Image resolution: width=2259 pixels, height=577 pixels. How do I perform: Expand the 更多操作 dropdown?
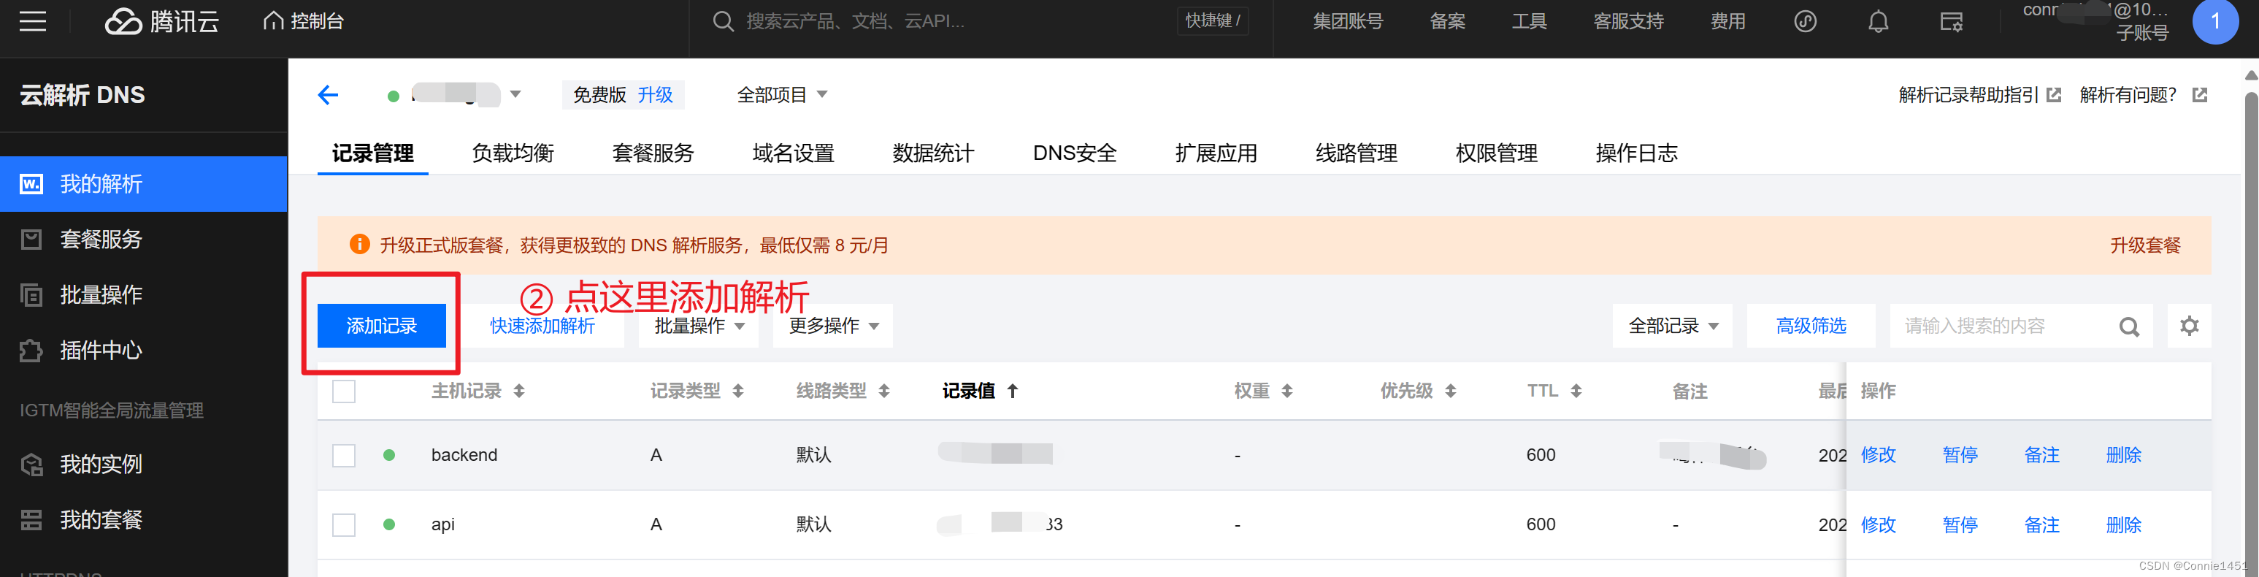tap(833, 326)
